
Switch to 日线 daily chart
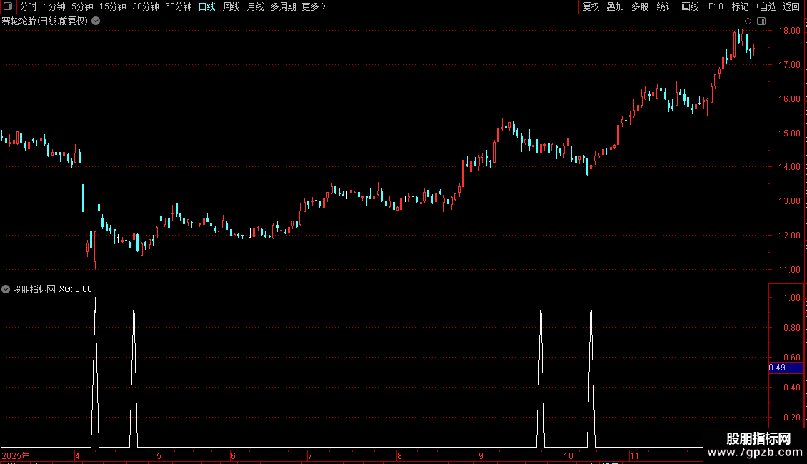207,6
